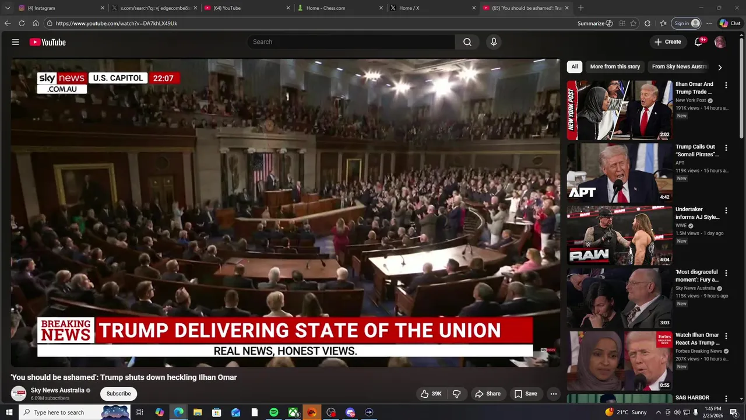
Task: Open the favorites list icon
Action: [663, 23]
